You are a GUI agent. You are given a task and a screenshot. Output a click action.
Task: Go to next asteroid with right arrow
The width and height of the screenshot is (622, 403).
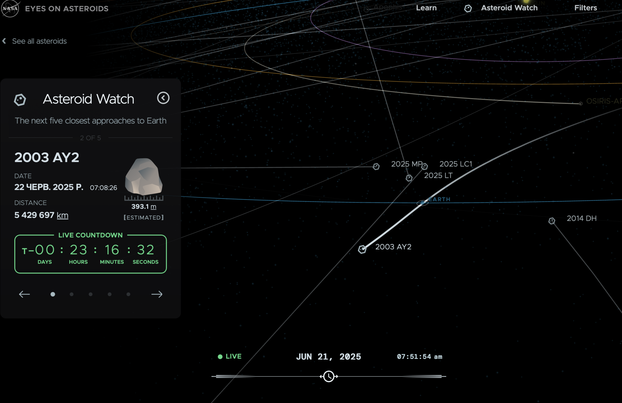click(x=157, y=294)
